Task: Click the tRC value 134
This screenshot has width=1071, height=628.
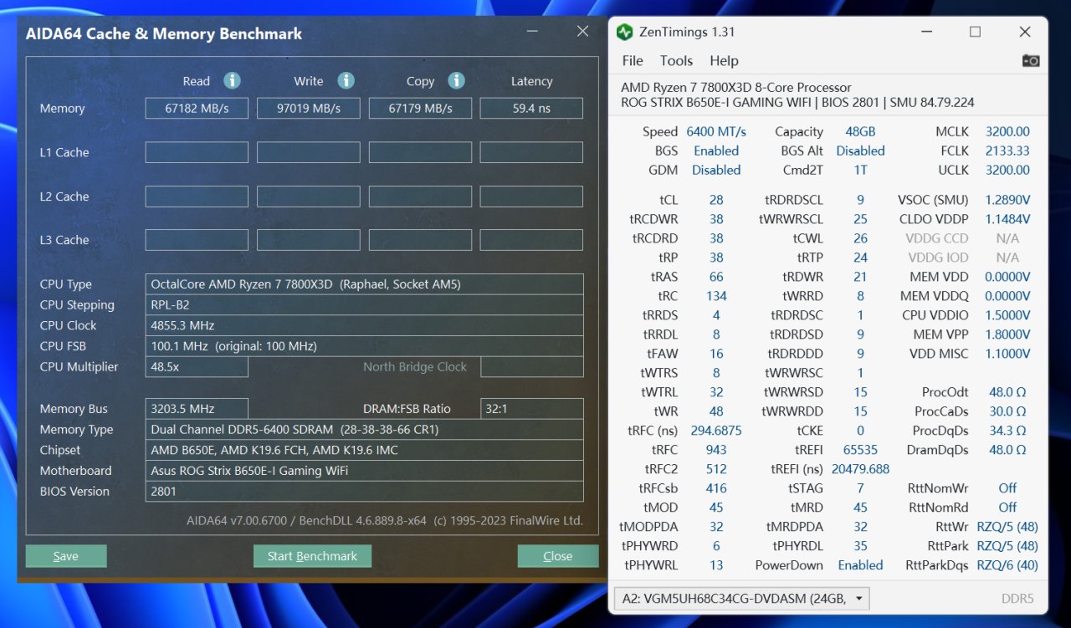Action: coord(716,296)
